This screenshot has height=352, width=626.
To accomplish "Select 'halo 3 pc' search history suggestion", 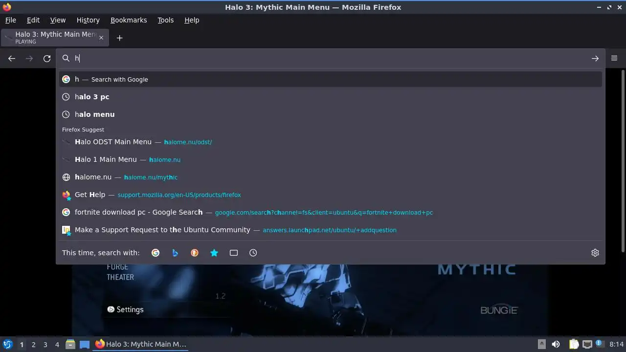I will click(331, 97).
